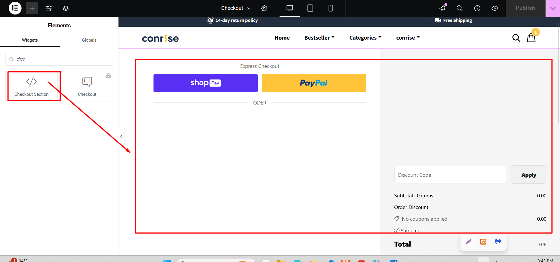Open the shopping cart bag icon
The image size is (560, 262).
531,38
